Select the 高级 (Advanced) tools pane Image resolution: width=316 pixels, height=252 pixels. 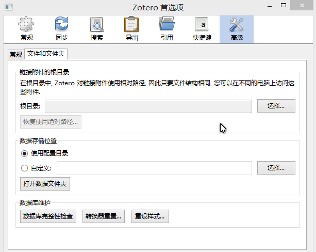pos(237,29)
